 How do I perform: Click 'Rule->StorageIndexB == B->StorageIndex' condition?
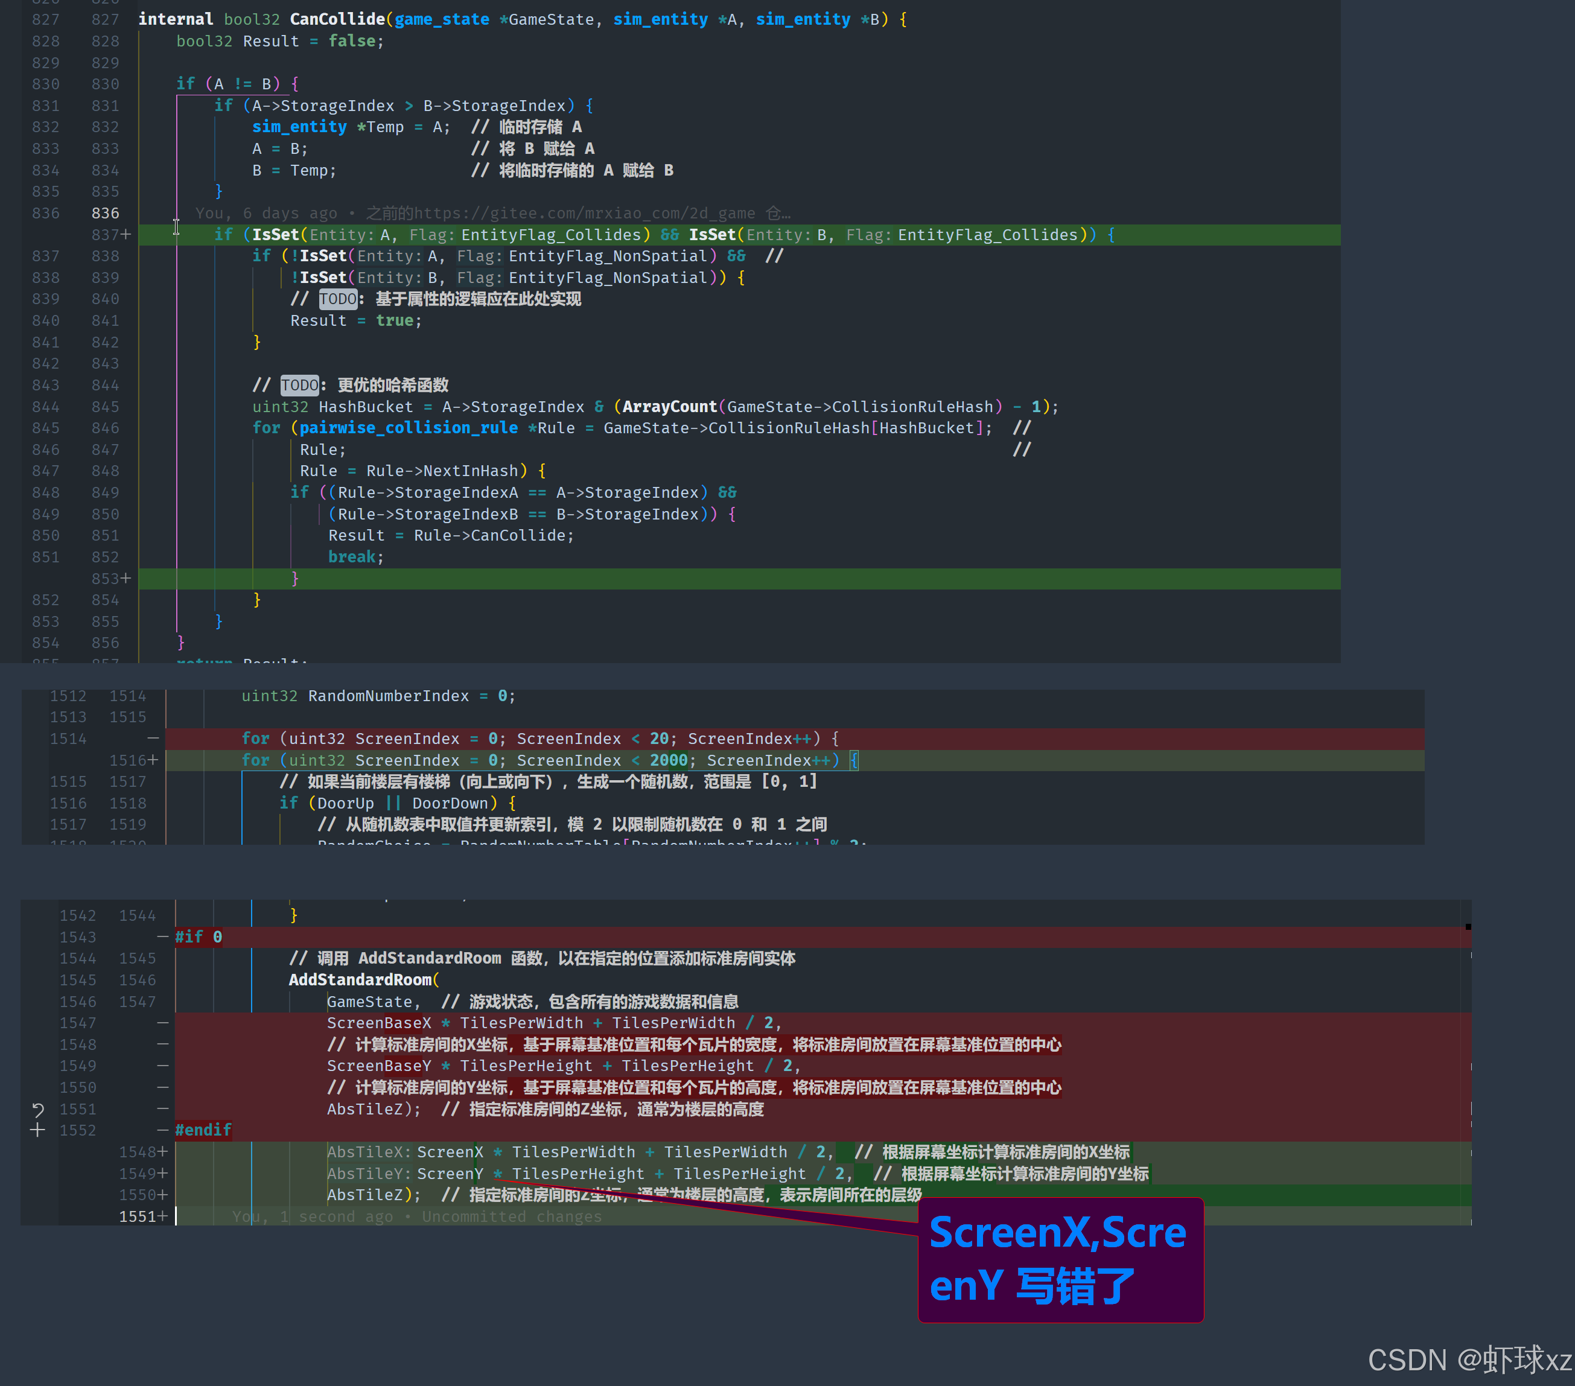click(x=518, y=514)
